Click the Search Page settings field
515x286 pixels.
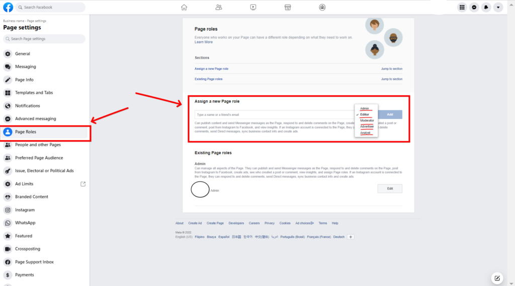(x=44, y=39)
